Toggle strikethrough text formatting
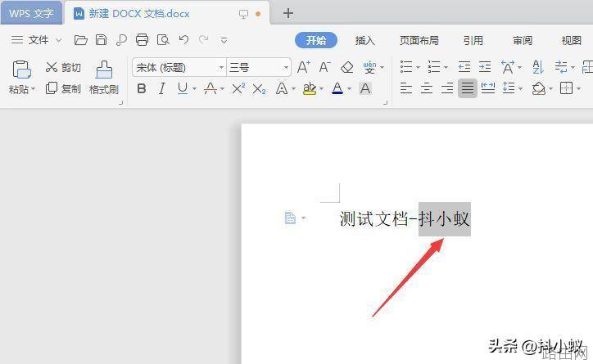Screen dimensions: 593x364 pos(210,88)
